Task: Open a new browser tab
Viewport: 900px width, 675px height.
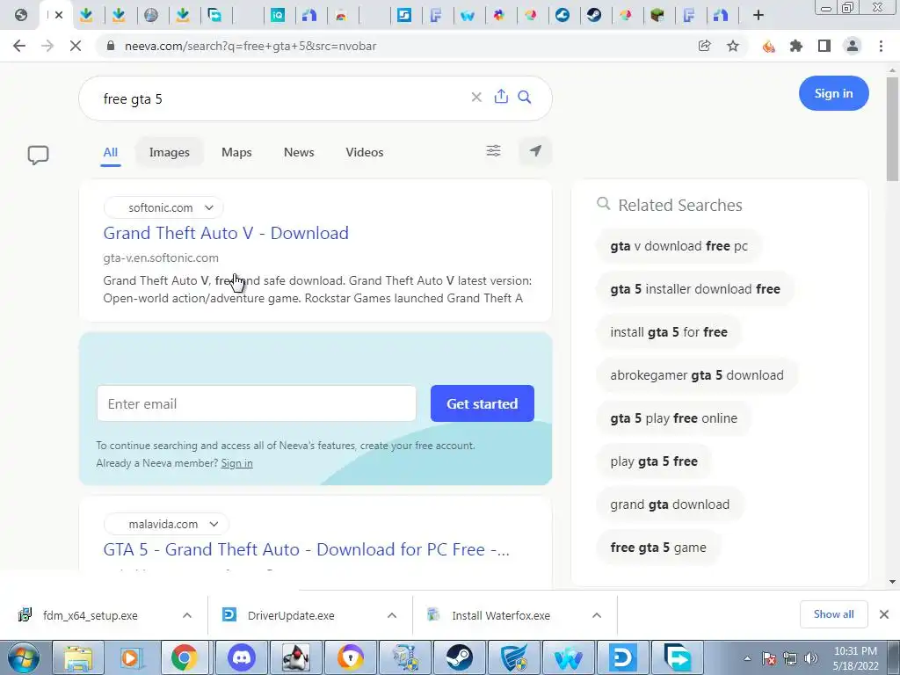Action: click(758, 15)
